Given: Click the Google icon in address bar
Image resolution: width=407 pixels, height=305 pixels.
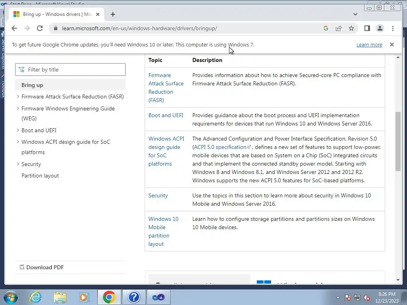Looking at the screenshot, I should click(326, 28).
